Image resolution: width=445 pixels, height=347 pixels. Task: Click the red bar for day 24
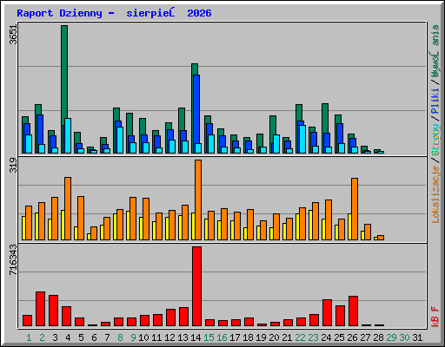(x=327, y=313)
